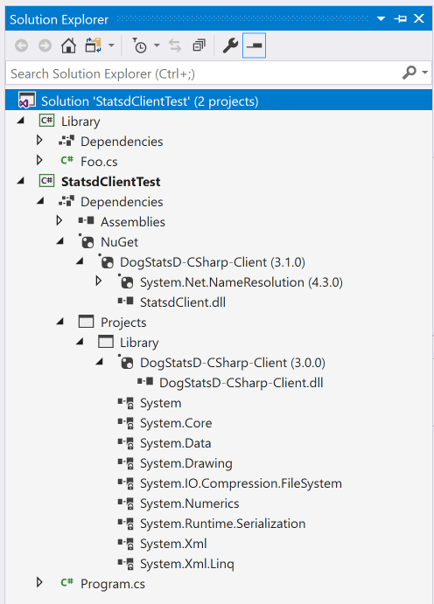Toggle the Preview Selected Items button
Image resolution: width=434 pixels, height=604 pixels.
tap(254, 45)
